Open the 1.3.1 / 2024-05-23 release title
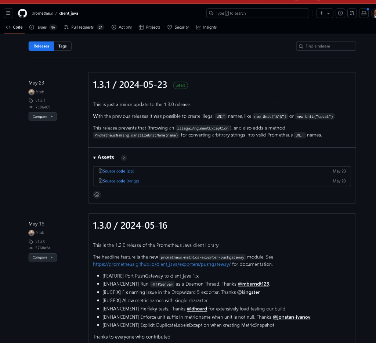The width and height of the screenshot is (376, 343). 130,85
